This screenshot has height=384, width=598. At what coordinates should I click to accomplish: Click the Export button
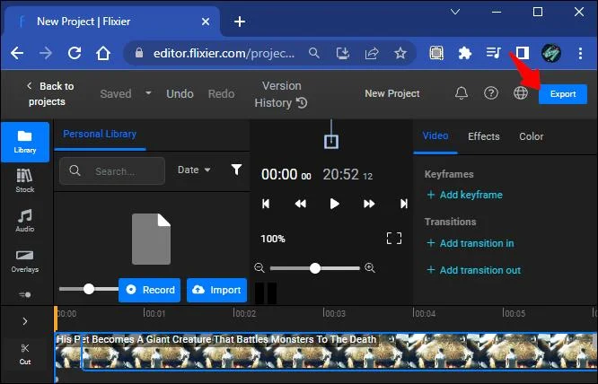(562, 94)
